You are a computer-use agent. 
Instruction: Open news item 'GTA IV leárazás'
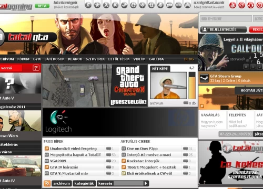coord(64,167)
